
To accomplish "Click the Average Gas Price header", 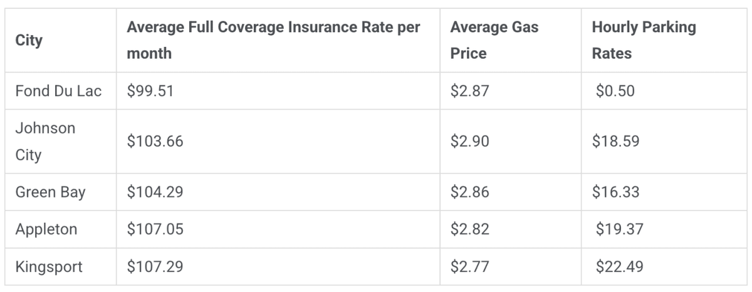I will point(494,41).
